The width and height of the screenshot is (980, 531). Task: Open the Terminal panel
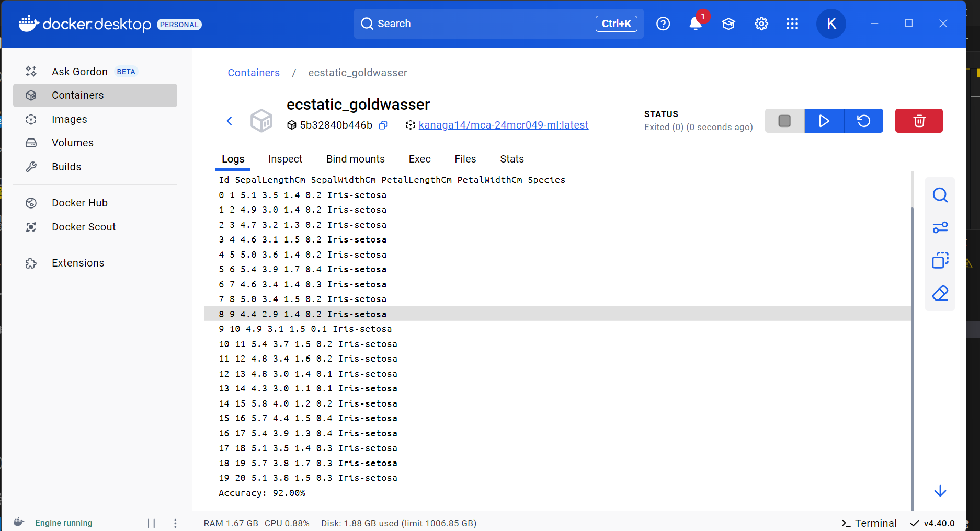coord(869,523)
